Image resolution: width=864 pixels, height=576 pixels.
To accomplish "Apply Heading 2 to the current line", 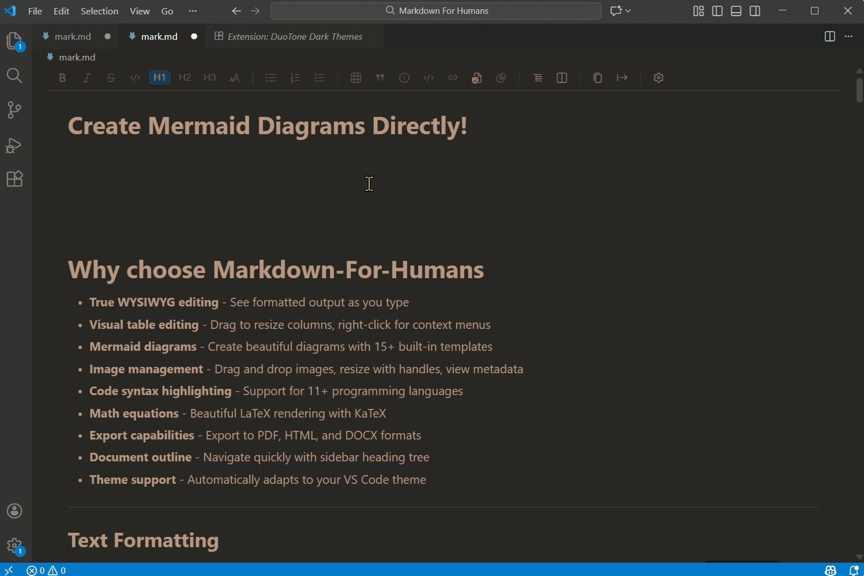I will [x=185, y=77].
